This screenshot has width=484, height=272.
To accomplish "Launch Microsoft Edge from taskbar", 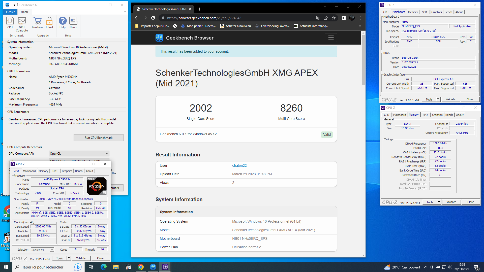I will pyautogui.click(x=103, y=267).
